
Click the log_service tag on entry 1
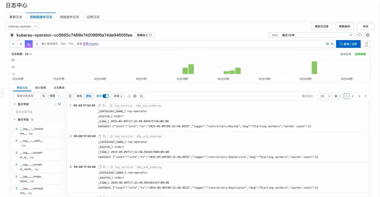[x=121, y=106]
